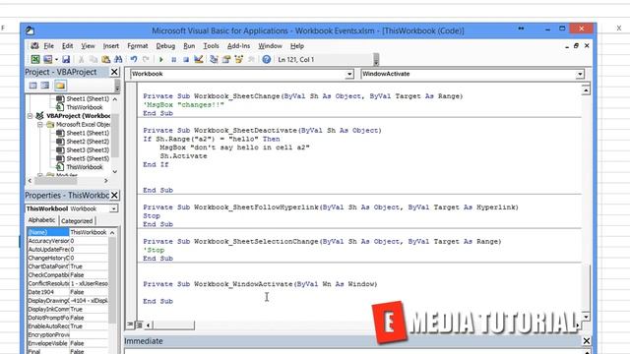This screenshot has height=354, width=630.
Task: Click the code window icon beside File menu
Action: coord(35,46)
